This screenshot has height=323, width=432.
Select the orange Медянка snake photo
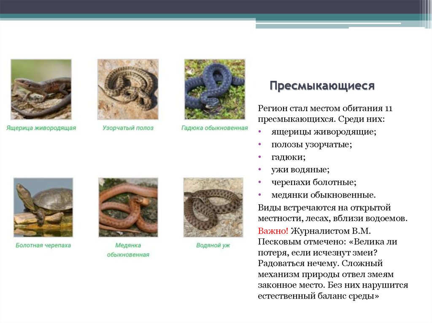click(128, 208)
